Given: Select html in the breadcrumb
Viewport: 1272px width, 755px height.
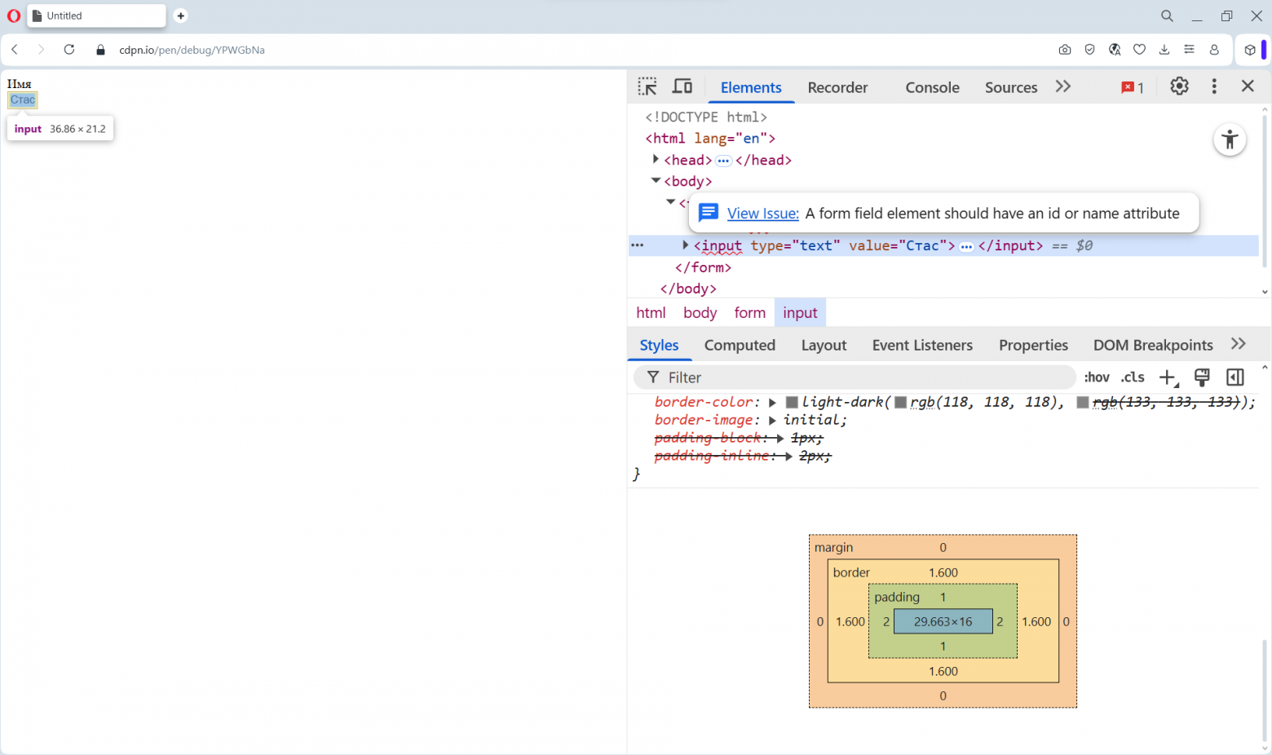Looking at the screenshot, I should [x=651, y=312].
